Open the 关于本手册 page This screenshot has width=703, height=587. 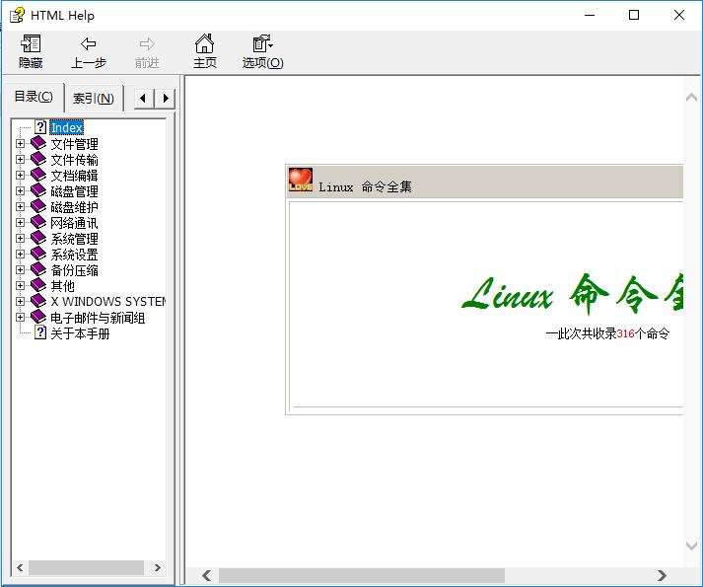(80, 333)
